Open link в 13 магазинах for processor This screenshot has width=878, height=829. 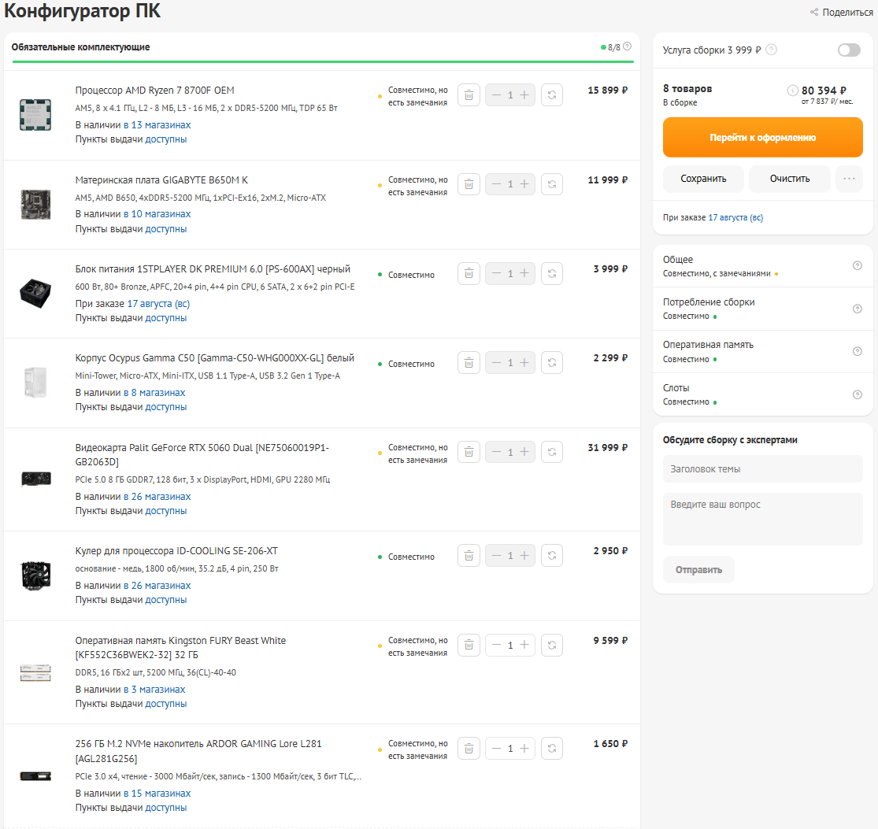click(157, 125)
